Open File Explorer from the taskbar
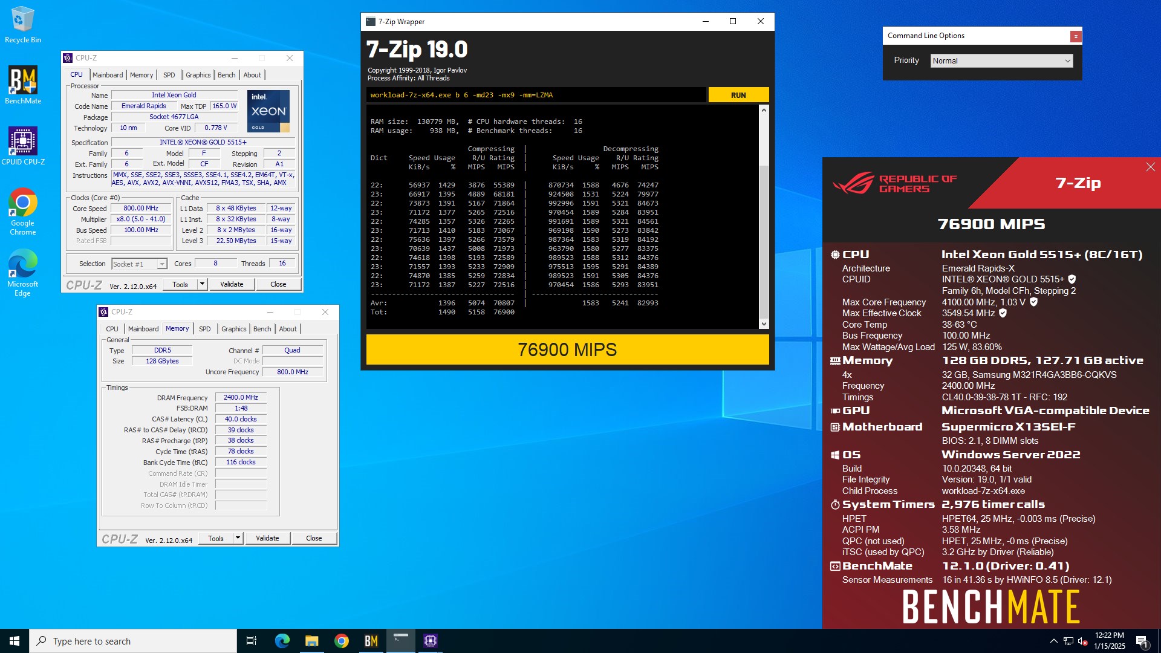The image size is (1161, 653). 311,641
